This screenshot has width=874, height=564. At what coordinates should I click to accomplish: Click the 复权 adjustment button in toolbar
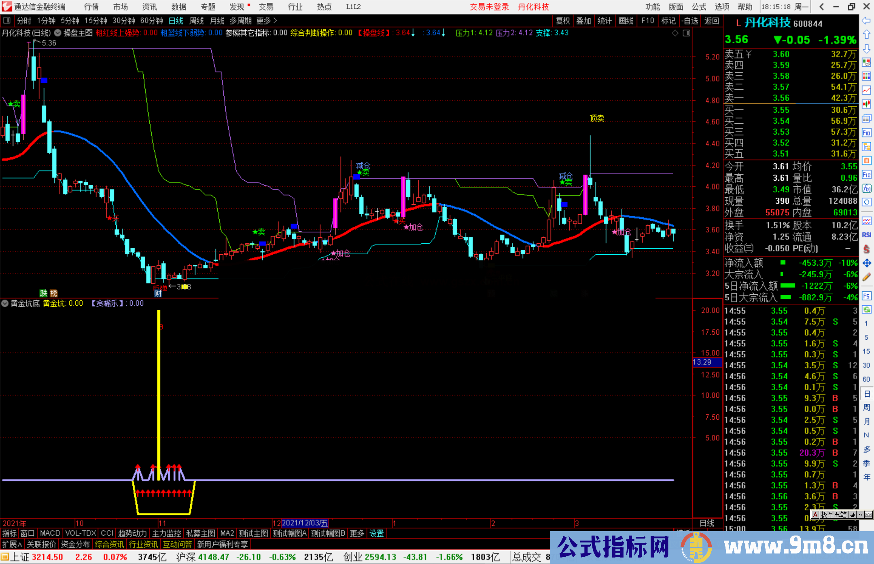[x=563, y=21]
